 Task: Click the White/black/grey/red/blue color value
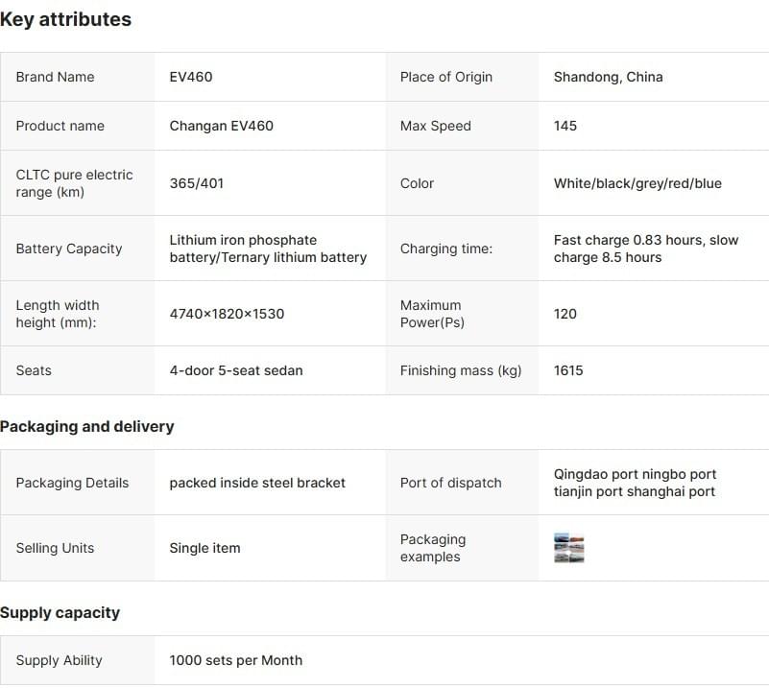point(637,183)
